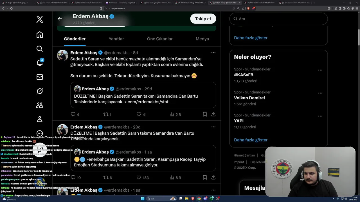Open the quoted 29d DÜZELTME tweet card

[143, 95]
